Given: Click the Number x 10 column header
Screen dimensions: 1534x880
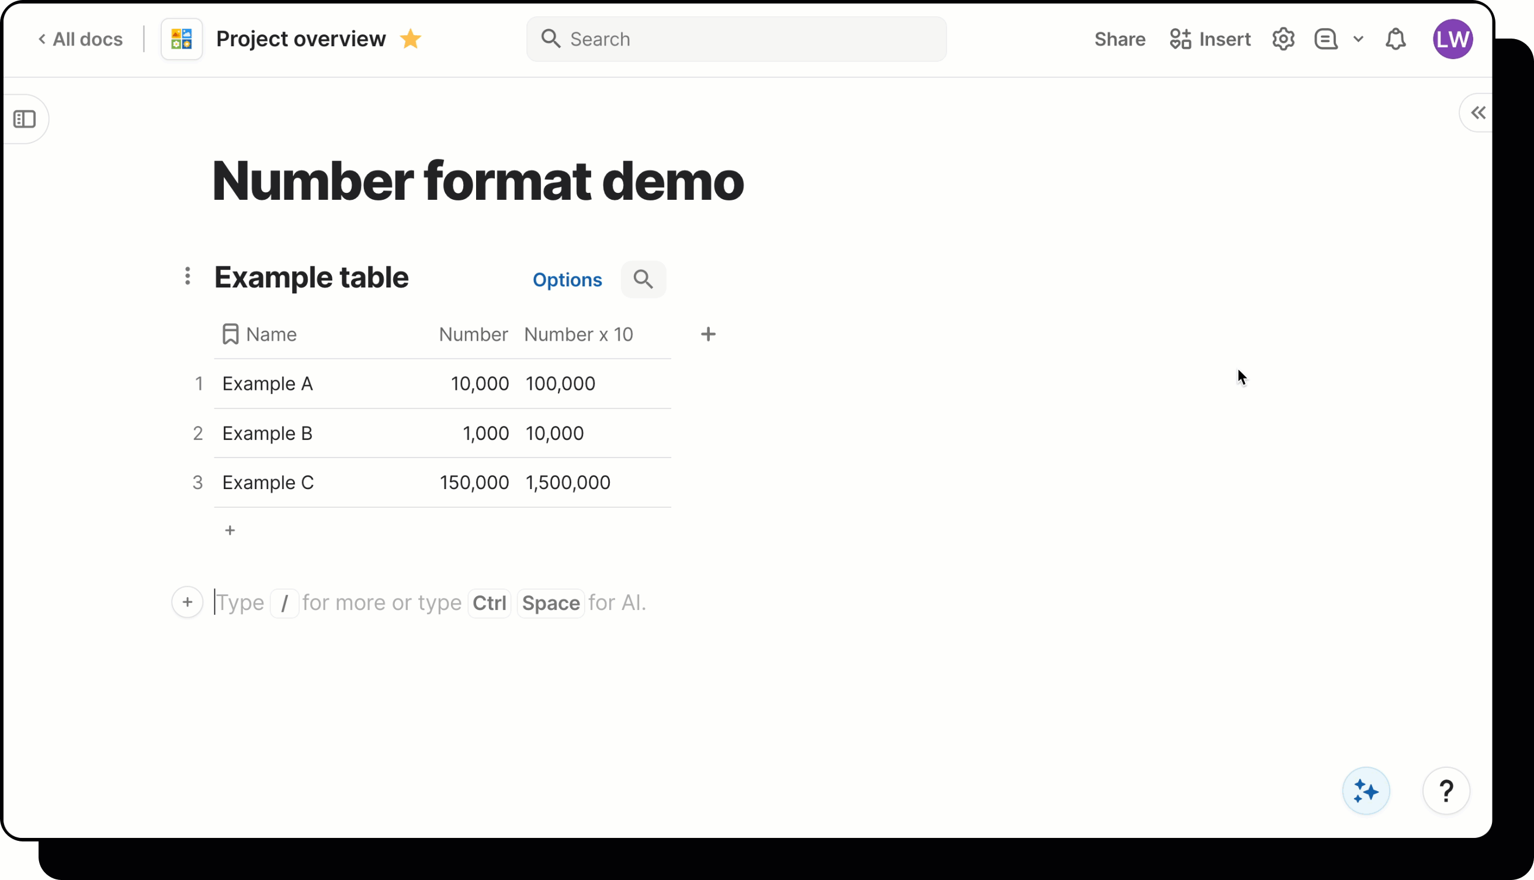Looking at the screenshot, I should coord(578,334).
